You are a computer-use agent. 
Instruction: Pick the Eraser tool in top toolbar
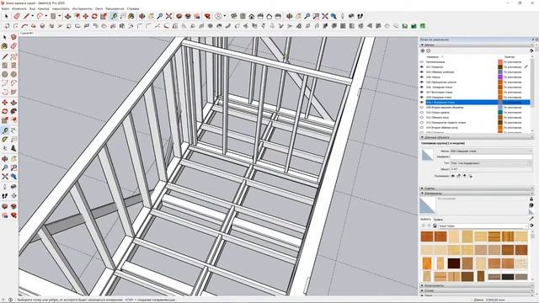tap(17, 16)
